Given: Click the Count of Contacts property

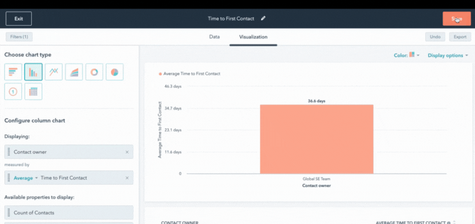Looking at the screenshot, I should [68, 213].
